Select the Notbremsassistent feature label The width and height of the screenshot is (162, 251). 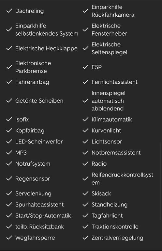tap(116, 153)
